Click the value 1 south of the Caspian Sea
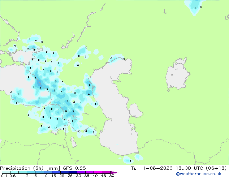Screen dimensions: 229x177 pyautogui.click(x=130, y=161)
